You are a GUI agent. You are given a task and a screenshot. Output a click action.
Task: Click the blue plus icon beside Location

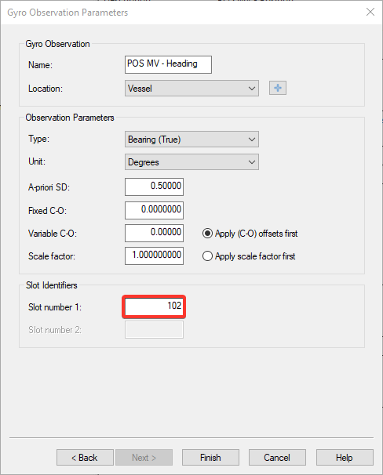[278, 88]
